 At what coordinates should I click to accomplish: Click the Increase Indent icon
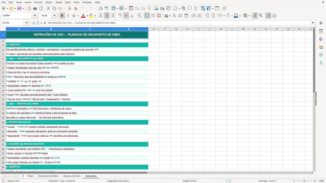(x=207, y=16)
